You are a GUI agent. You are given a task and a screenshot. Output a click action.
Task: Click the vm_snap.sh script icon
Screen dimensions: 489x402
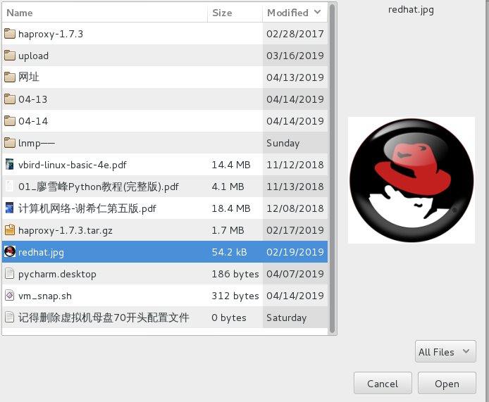click(10, 296)
